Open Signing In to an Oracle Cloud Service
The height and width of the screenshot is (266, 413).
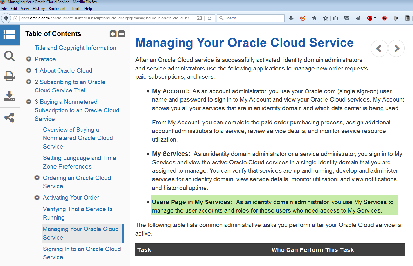coord(82,253)
